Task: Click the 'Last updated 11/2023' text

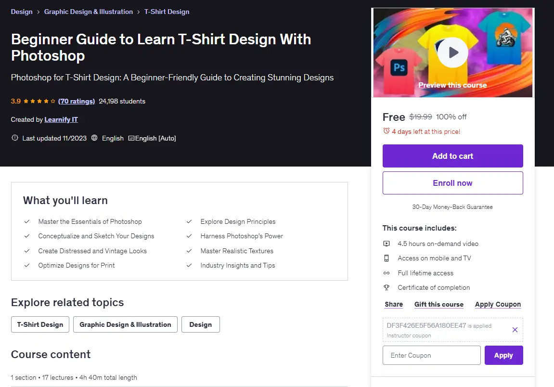Action: pos(54,138)
